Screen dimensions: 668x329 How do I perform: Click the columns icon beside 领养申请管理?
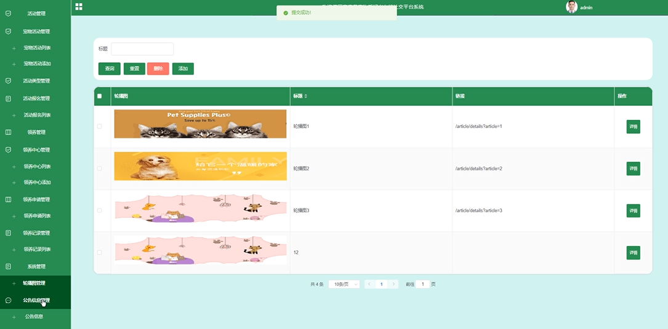[8, 200]
